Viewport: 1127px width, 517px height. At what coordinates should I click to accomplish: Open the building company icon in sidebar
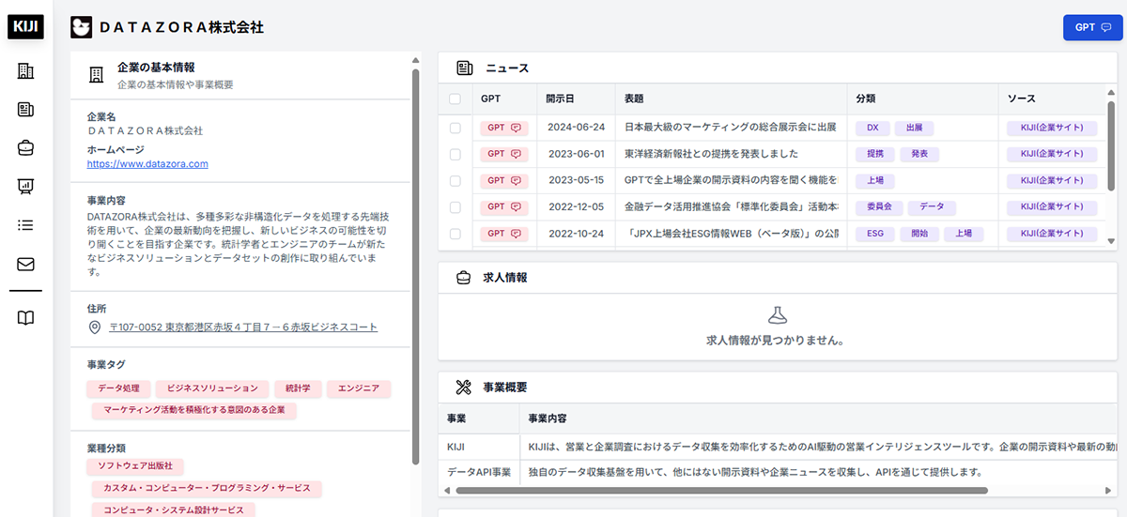[26, 71]
